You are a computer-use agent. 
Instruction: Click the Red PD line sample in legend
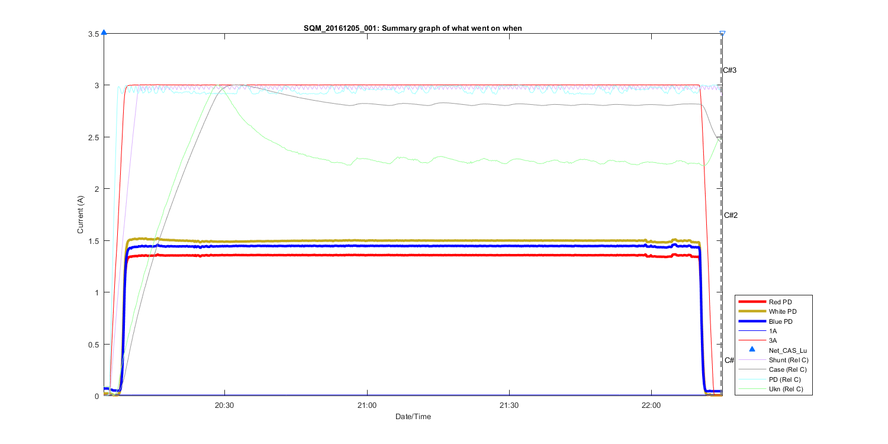point(752,302)
